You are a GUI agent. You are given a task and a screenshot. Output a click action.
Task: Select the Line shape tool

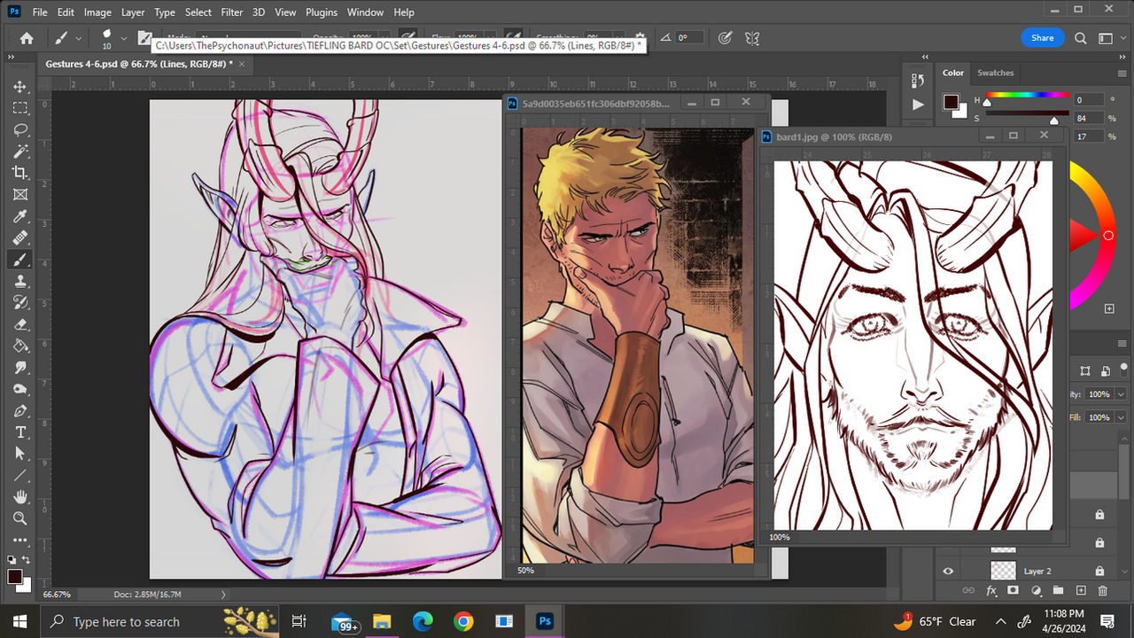tap(20, 476)
